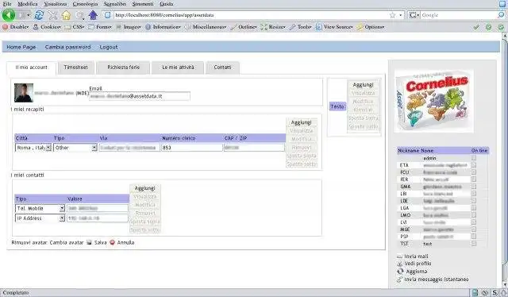Open the Cookies web developer menu
508x297 pixels.
[x=48, y=27]
